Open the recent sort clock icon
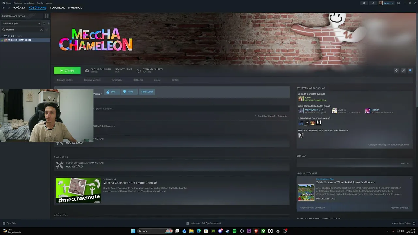Viewport: 418px width, 235px height. click(x=44, y=23)
